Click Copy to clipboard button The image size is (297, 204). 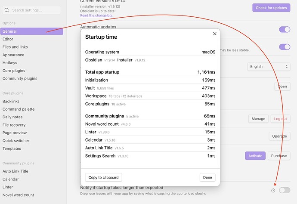pos(103,177)
